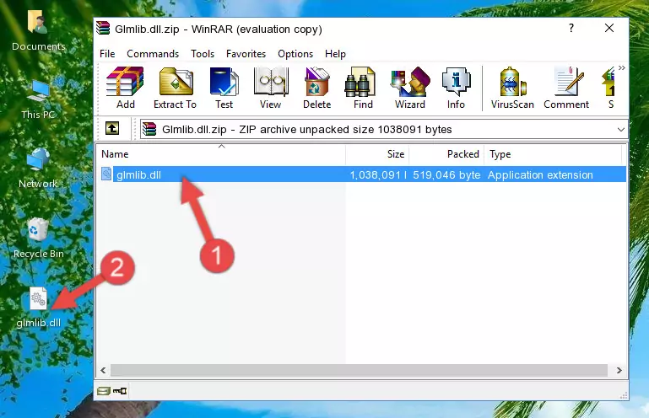Click the horizontal scrollbar right arrow
Viewport: 649px width, 418px height.
(x=619, y=370)
